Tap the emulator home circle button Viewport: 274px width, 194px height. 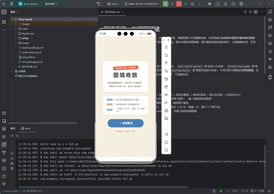click(166, 142)
